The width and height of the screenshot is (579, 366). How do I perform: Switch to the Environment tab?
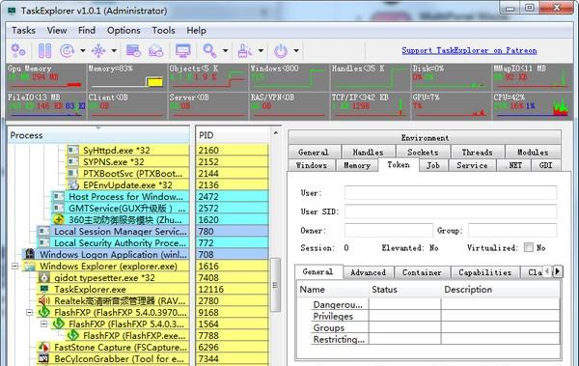pyautogui.click(x=425, y=138)
